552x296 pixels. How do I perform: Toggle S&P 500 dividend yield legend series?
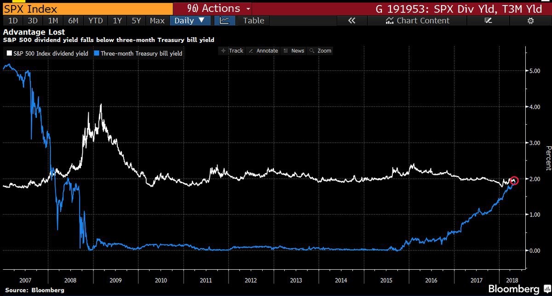[x=47, y=53]
